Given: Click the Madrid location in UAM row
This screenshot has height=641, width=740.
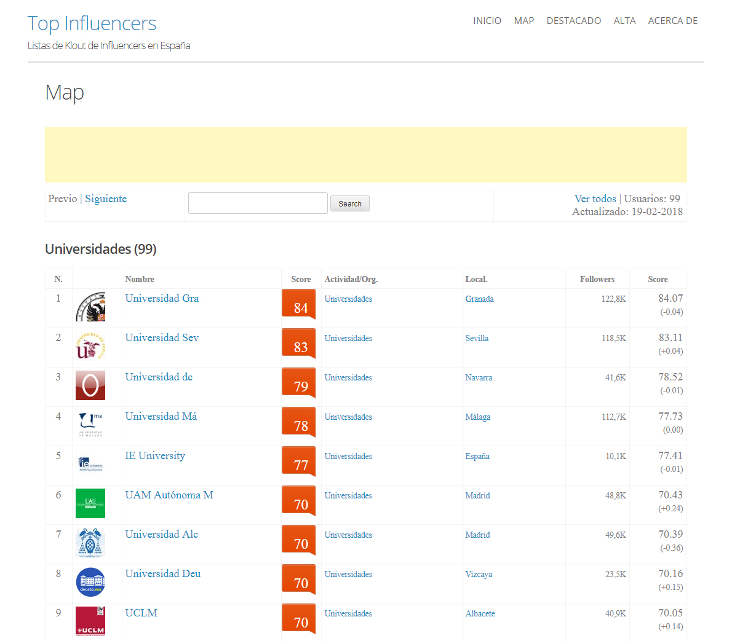Looking at the screenshot, I should point(477,495).
